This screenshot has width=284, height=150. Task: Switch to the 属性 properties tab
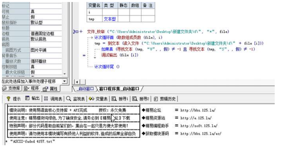coord(50,89)
